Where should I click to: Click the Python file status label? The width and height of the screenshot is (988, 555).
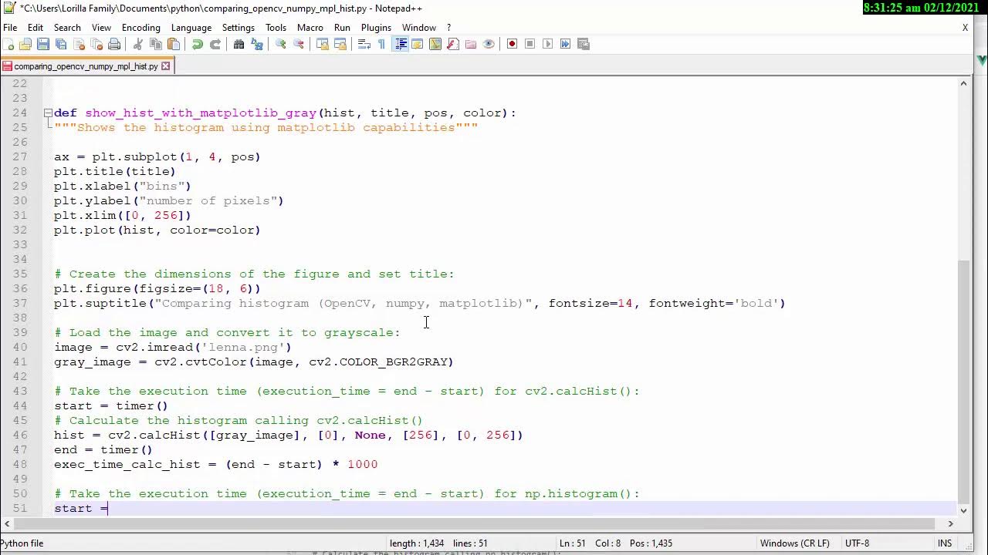[22, 543]
